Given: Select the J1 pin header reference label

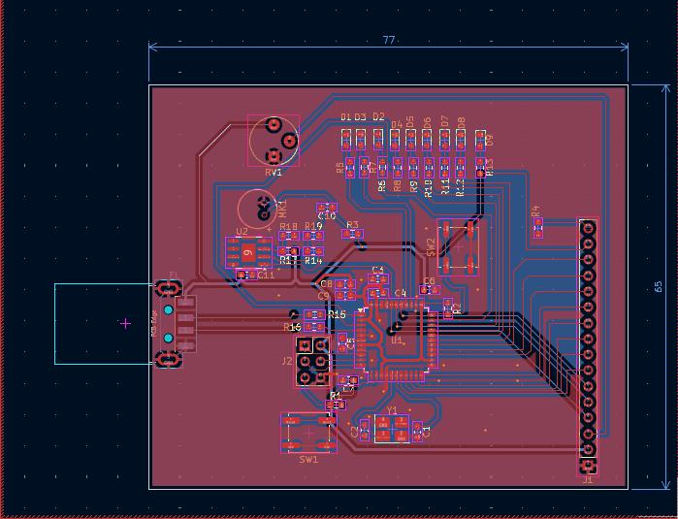Looking at the screenshot, I should coord(588,479).
